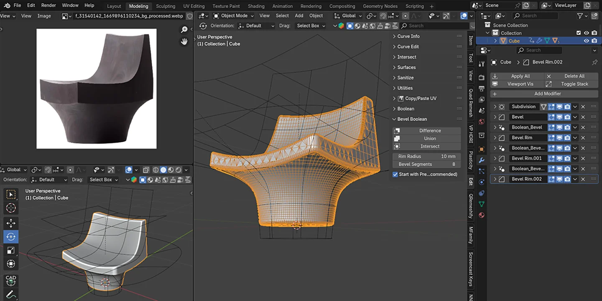Open Modifier Properties via the wrench icon
The image size is (602, 301).
pos(482,159)
